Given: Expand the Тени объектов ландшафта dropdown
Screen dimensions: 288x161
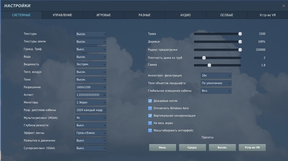Looking at the screenshot, I should 216,83.
